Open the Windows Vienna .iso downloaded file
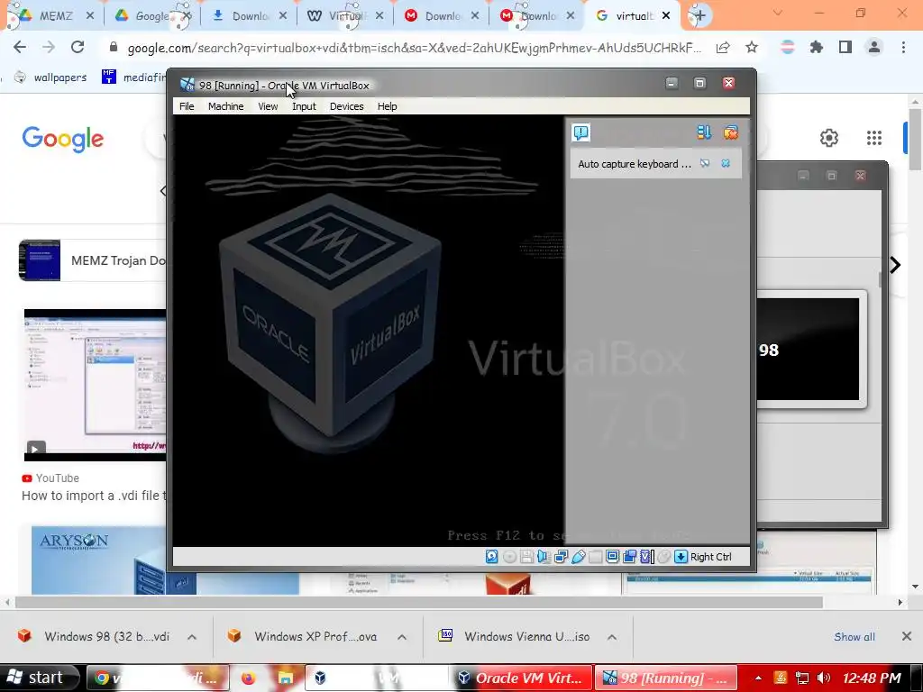The width and height of the screenshot is (923, 692). pyautogui.click(x=514, y=637)
